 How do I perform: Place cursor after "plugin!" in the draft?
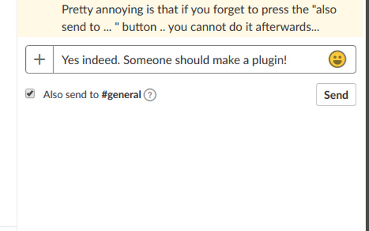tap(288, 59)
